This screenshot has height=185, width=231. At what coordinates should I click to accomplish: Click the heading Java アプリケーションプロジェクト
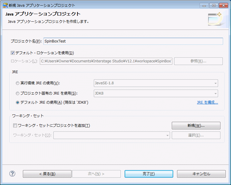tap(43, 14)
